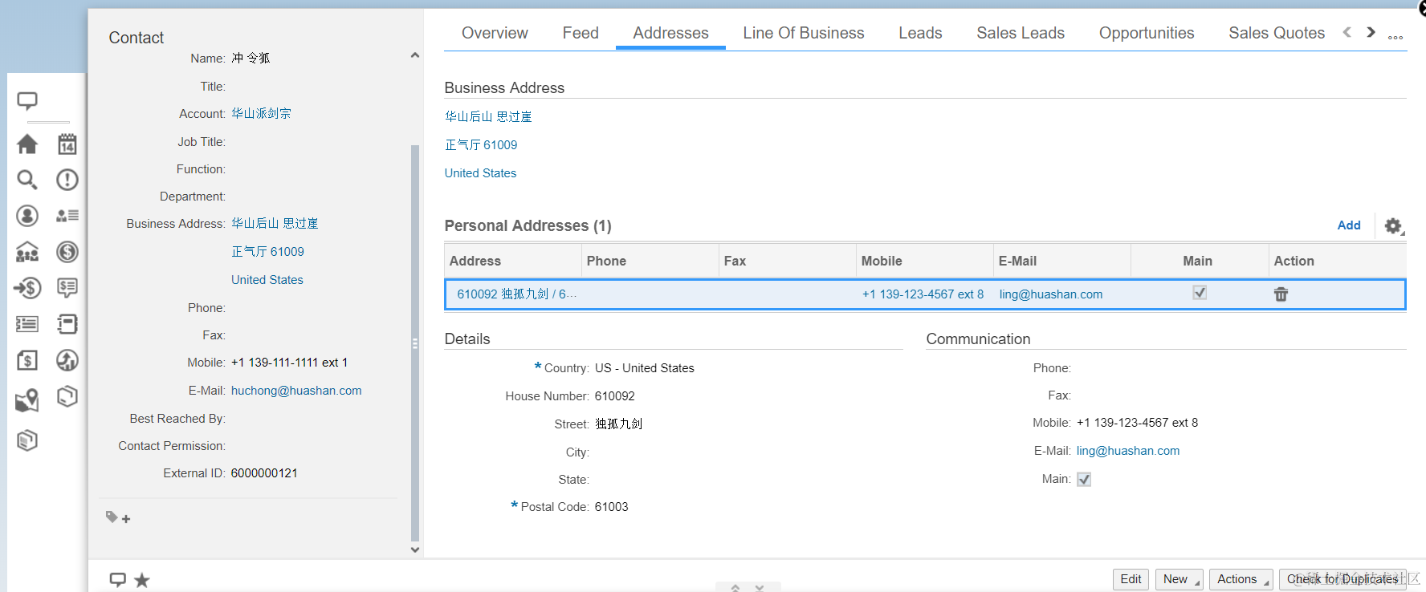Click Mobile value +1 139-111-1111 ext 1
This screenshot has height=592, width=1426.
point(289,363)
